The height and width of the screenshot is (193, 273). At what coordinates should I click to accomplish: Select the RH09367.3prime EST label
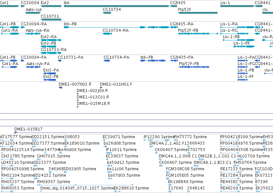tap(54, 182)
